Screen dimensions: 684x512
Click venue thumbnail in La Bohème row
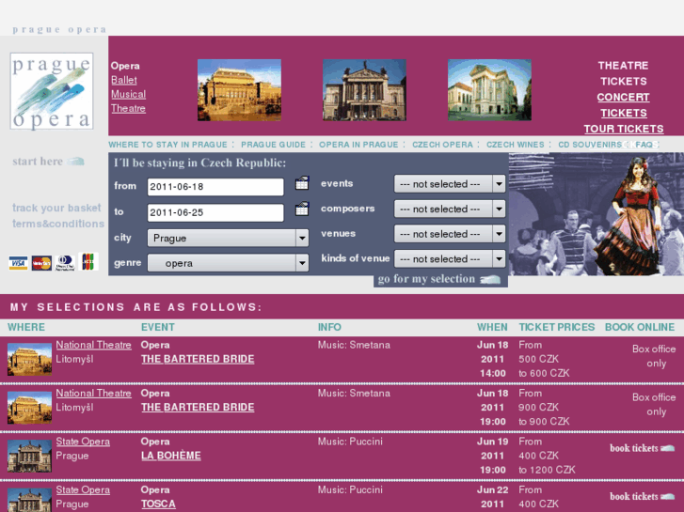[30, 457]
